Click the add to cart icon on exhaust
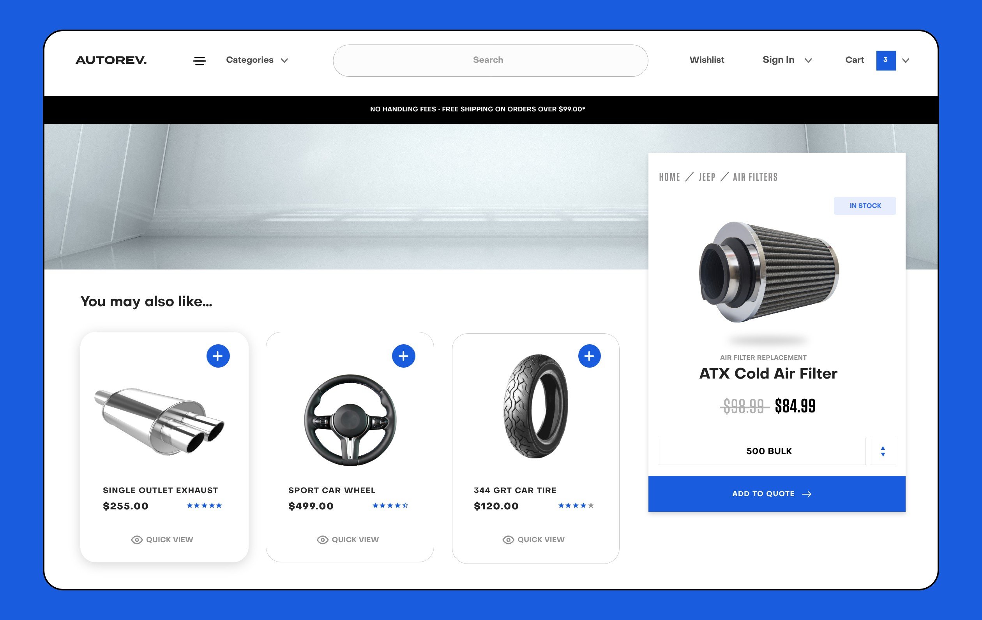Screen dimensions: 982x620 217,356
